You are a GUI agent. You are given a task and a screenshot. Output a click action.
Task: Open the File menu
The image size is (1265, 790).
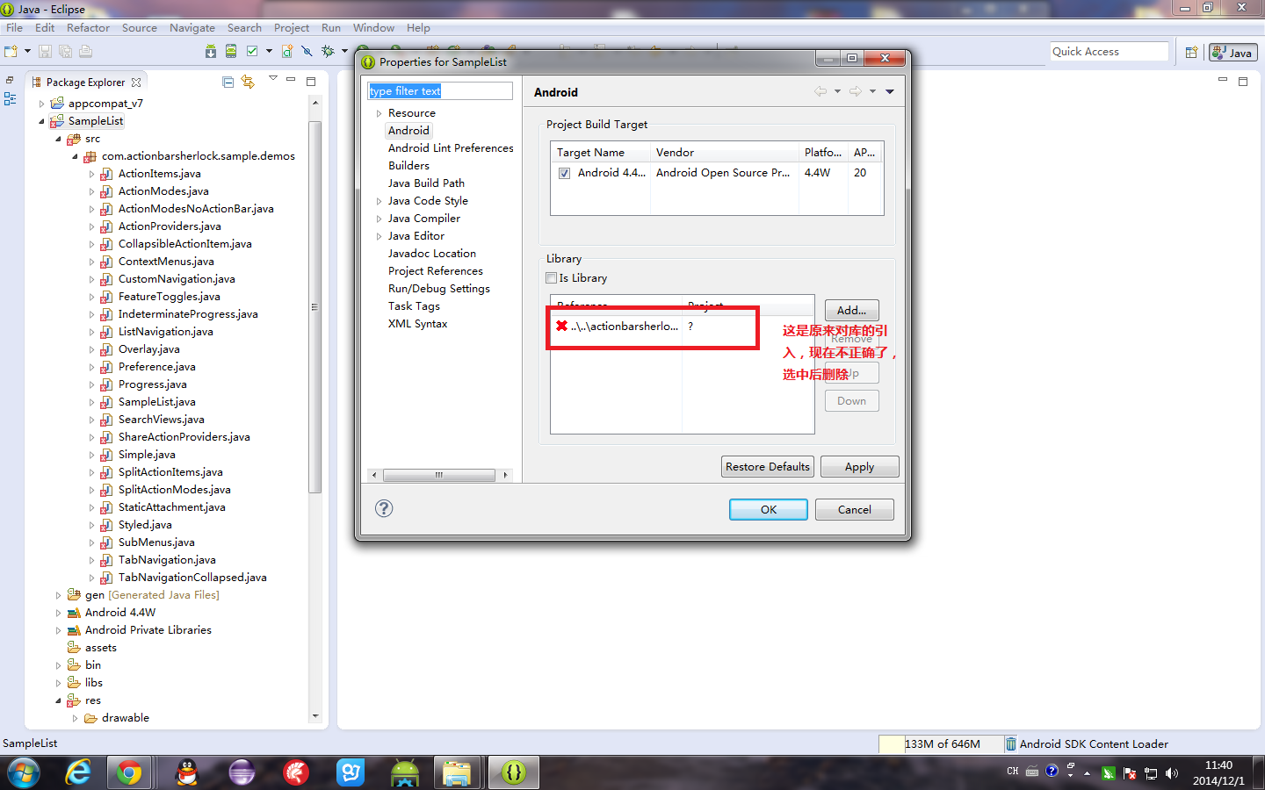pyautogui.click(x=14, y=28)
